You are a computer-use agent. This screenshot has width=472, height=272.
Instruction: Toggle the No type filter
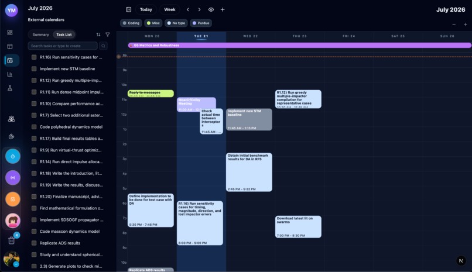(176, 23)
